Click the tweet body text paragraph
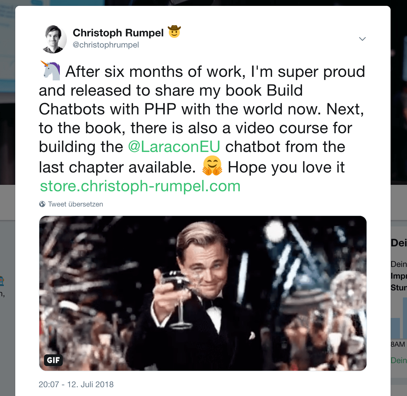 point(202,128)
